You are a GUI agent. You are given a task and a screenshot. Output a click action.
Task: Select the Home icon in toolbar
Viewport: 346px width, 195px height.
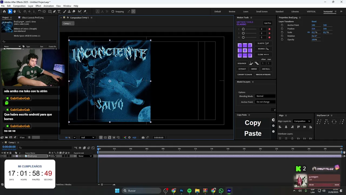[4, 11]
